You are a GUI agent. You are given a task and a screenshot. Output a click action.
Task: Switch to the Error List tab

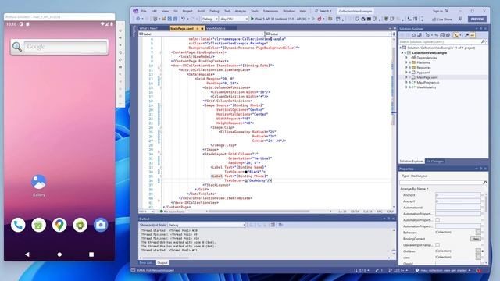coord(146,263)
